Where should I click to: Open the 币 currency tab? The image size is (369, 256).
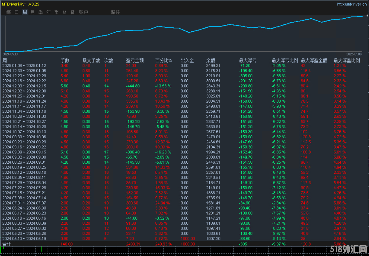click(57, 12)
